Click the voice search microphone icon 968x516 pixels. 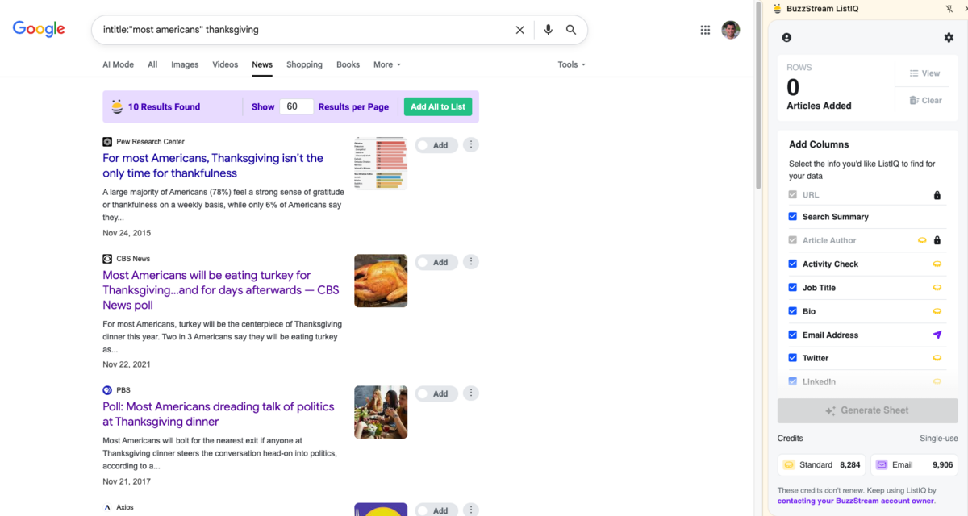click(x=549, y=30)
